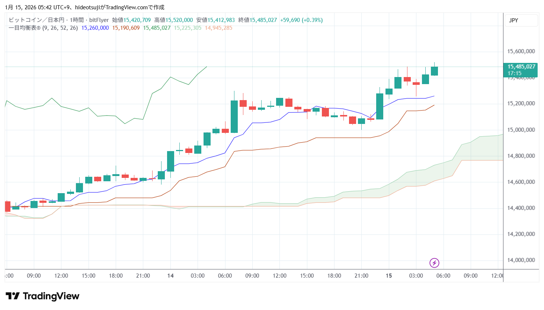Open the JPY currency selector
The height and width of the screenshot is (310, 544).
point(513,20)
